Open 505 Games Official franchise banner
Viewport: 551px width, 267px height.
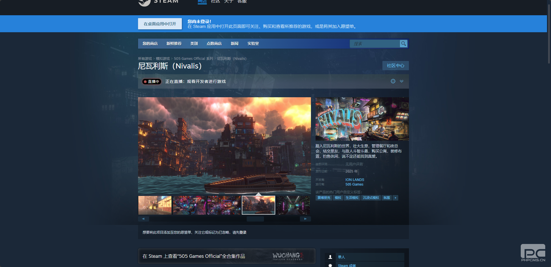click(x=227, y=256)
